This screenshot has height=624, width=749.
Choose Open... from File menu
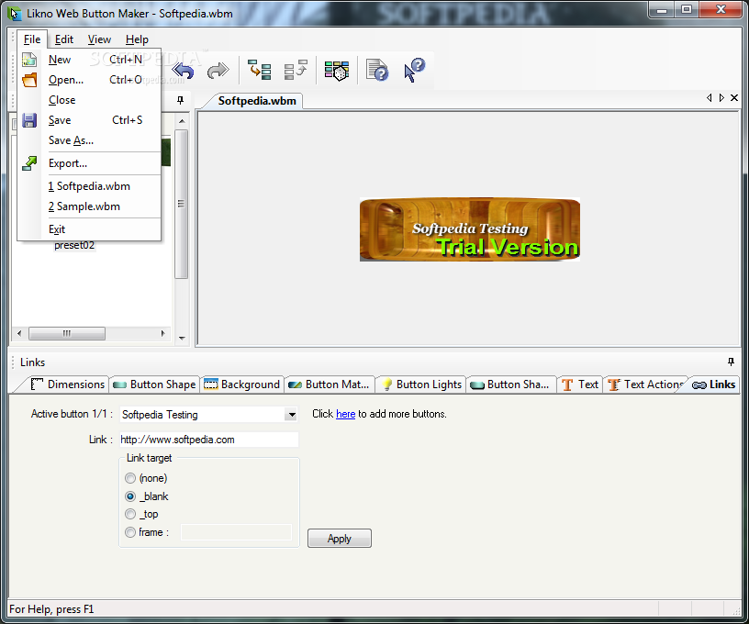point(89,80)
